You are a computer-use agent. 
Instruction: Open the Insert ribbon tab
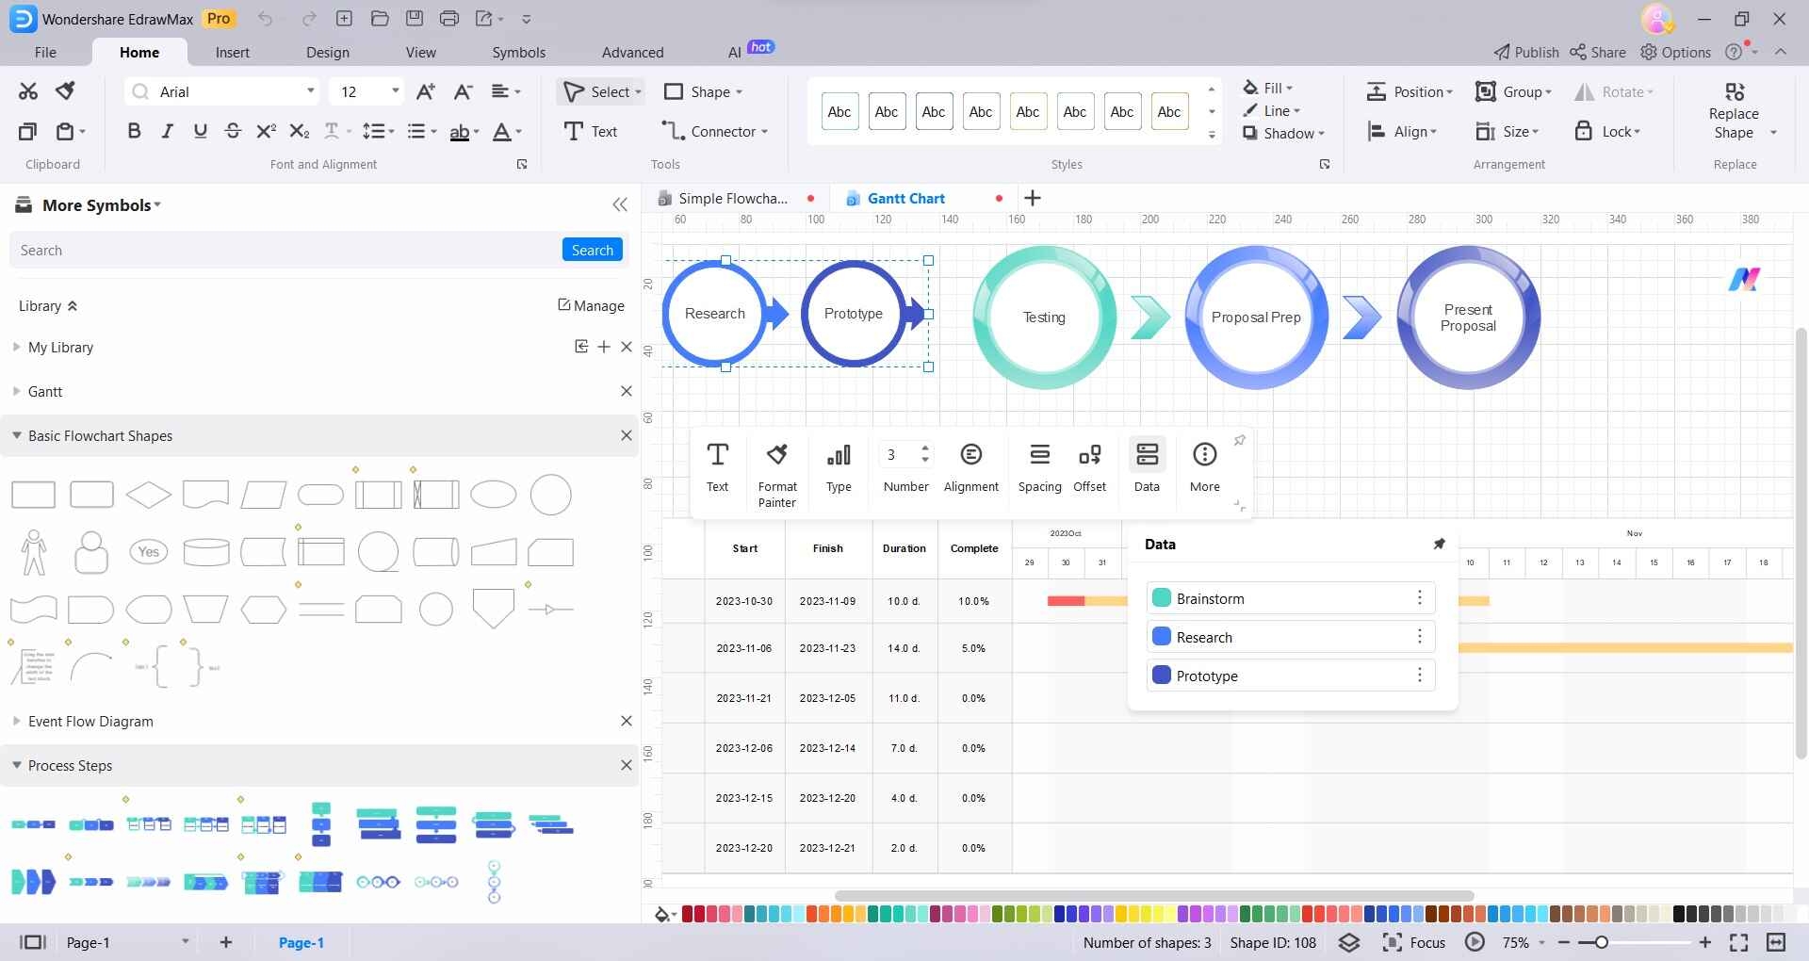(233, 52)
